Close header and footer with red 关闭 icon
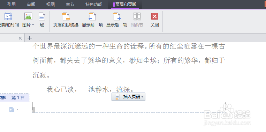Screen dimensions: 266x132 click(x=154, y=16)
